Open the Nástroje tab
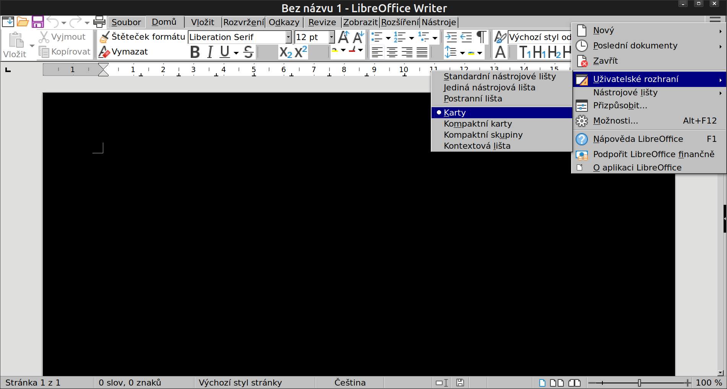 439,22
